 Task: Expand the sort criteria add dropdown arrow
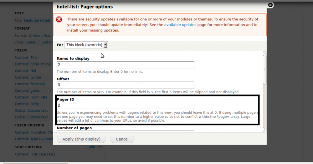coord(100,147)
